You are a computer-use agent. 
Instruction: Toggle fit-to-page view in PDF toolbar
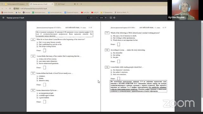click(x=111, y=18)
